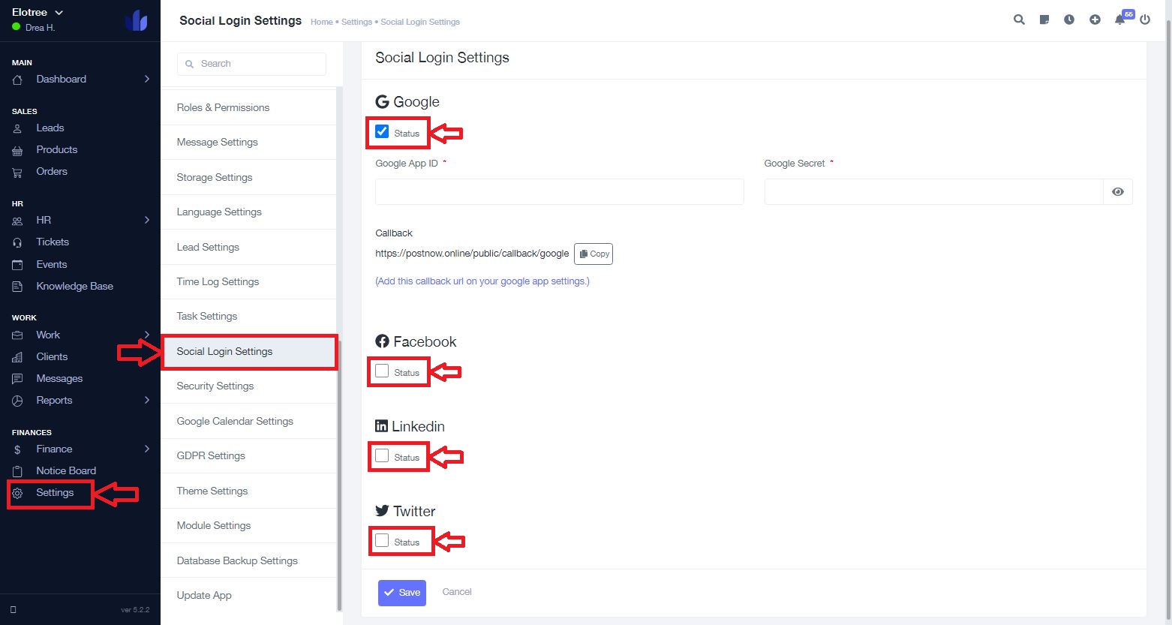Open sticky notes icon in header
Image resolution: width=1172 pixels, height=625 pixels.
[x=1044, y=20]
